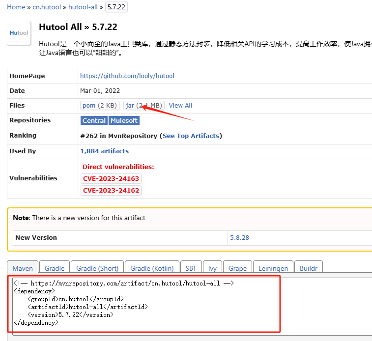
Task: Switch to the SBT tab
Action: tap(191, 268)
